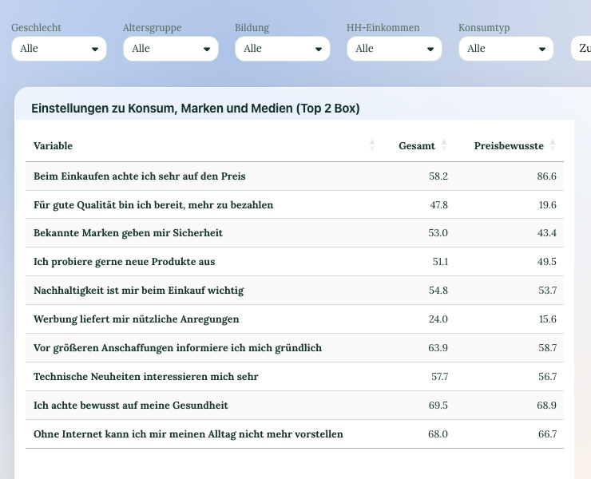Click Preisbewusste value 56.7
This screenshot has width=591, height=479.
pos(547,377)
